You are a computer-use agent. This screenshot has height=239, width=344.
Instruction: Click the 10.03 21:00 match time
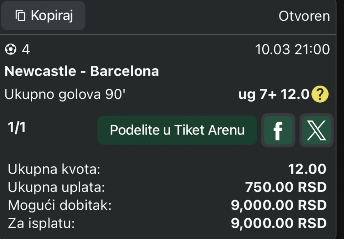coord(292,50)
